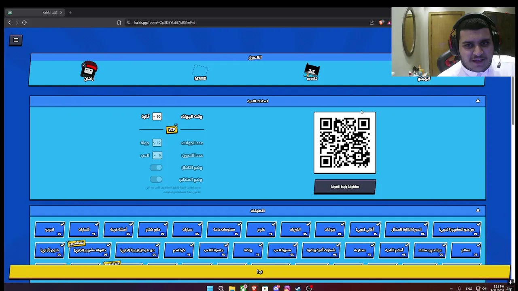This screenshot has width=518, height=291.
Task: Click the kalak.gg address bar URL
Action: coord(164,23)
